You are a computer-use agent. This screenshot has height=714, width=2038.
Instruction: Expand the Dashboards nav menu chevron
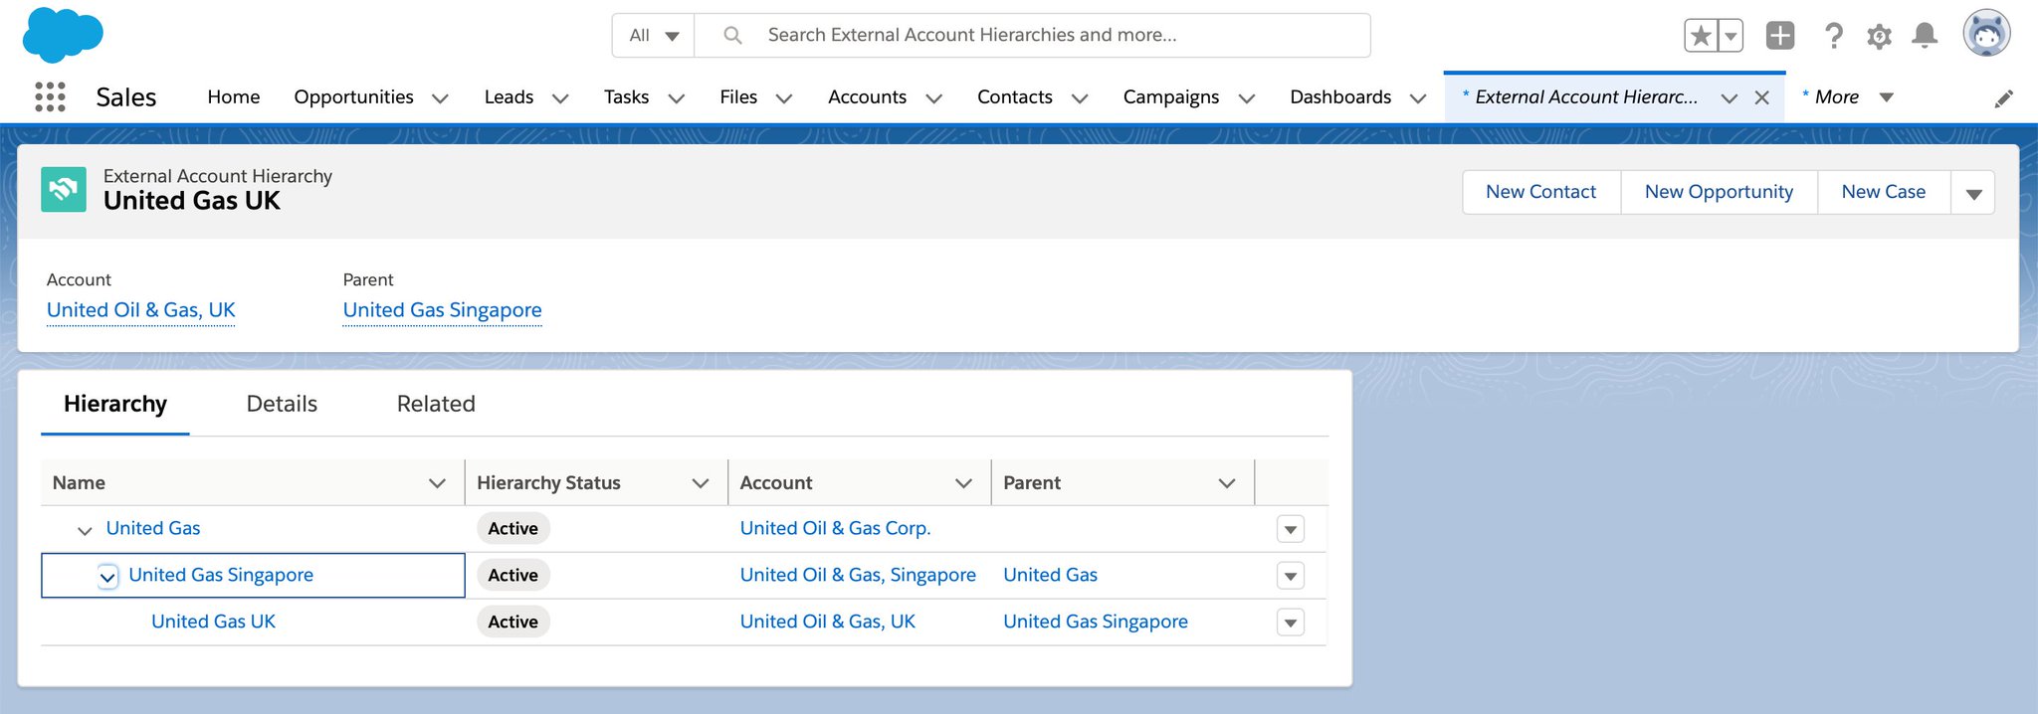tap(1418, 97)
